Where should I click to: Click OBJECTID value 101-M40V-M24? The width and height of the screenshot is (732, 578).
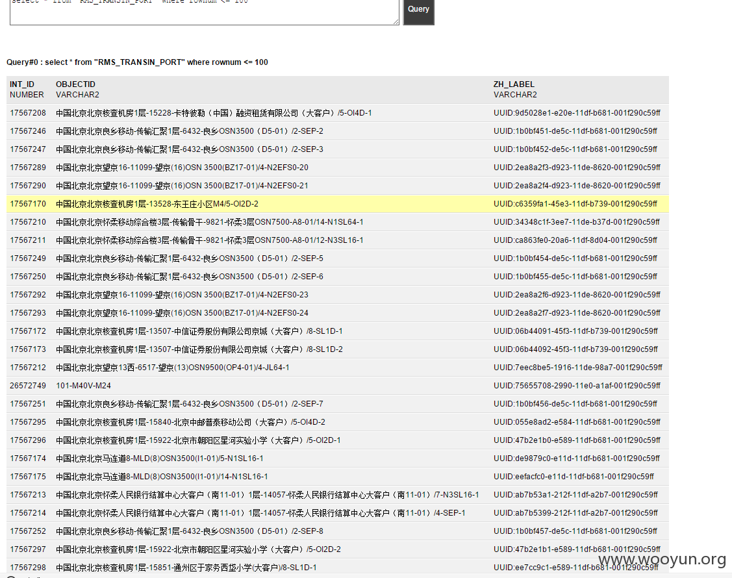(84, 386)
